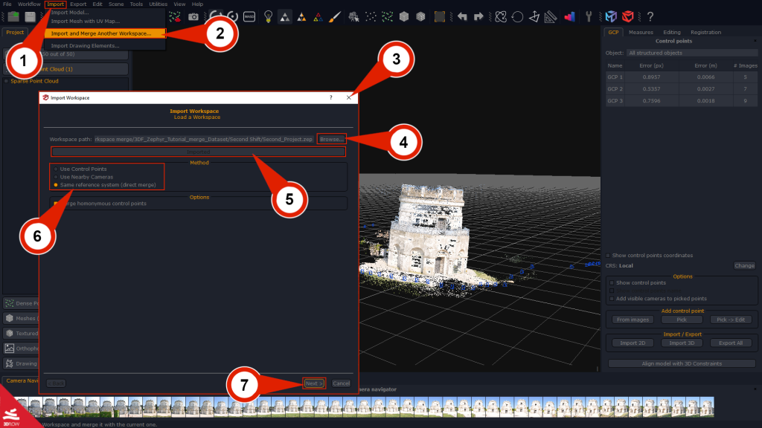Screen dimensions: 762x428
Task: Click the orbit rotation toolbar icon
Action: click(501, 16)
